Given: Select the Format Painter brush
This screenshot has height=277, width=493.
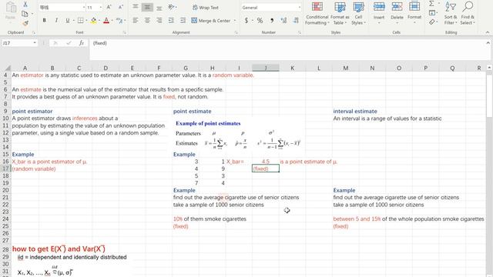Looking at the screenshot, I should (25, 23).
